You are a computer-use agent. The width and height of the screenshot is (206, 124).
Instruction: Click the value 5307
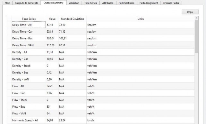pos(49,93)
